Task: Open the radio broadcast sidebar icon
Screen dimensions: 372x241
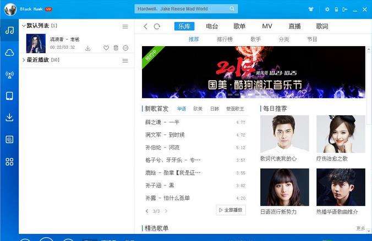Action: pyautogui.click(x=9, y=75)
